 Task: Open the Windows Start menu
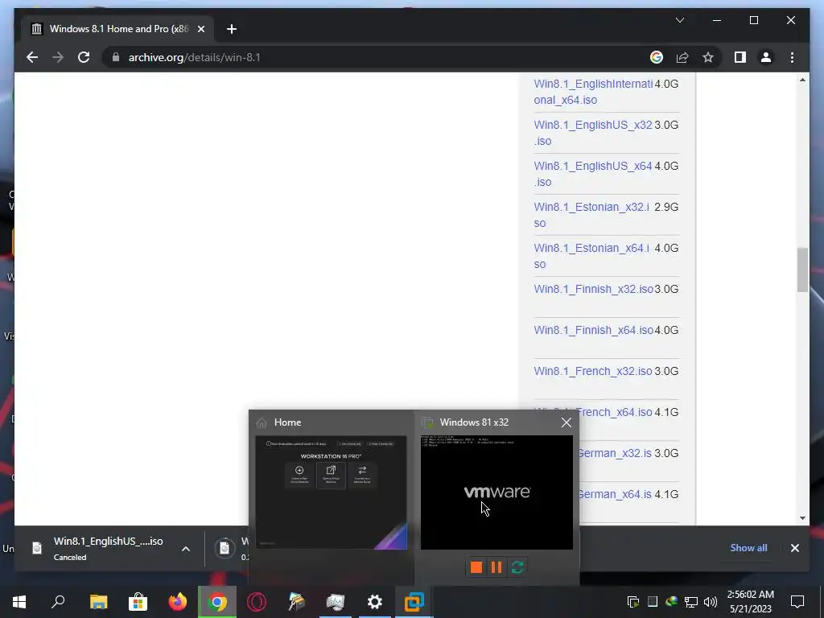pos(19,602)
